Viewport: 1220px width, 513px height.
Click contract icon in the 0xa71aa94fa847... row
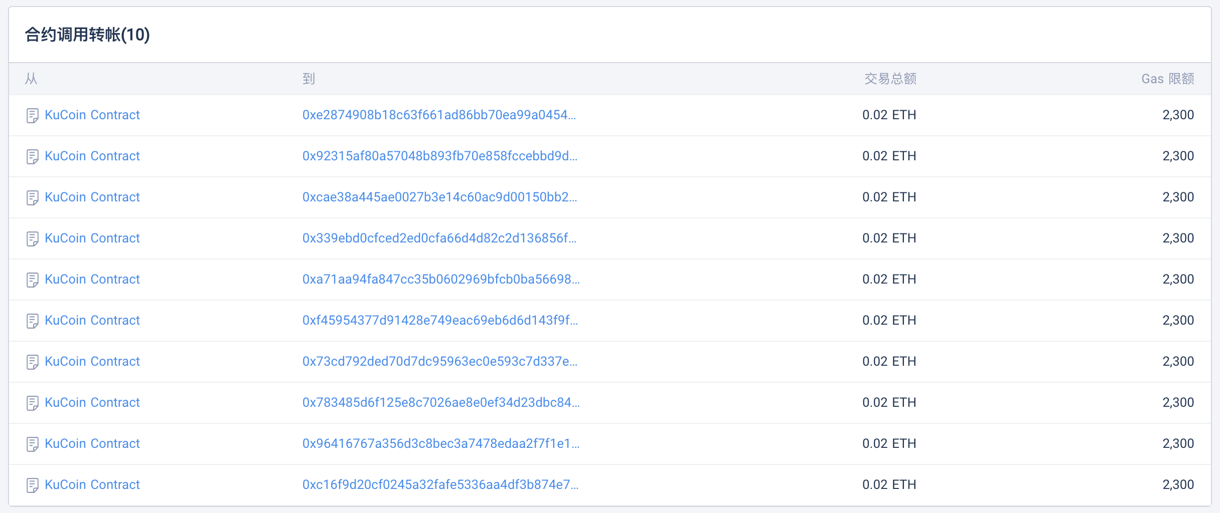point(32,280)
